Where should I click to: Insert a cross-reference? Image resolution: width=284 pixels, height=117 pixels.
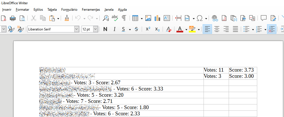[252, 18]
